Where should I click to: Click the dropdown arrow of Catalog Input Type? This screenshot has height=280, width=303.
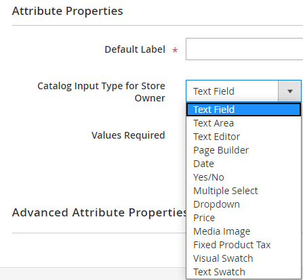tap(290, 91)
